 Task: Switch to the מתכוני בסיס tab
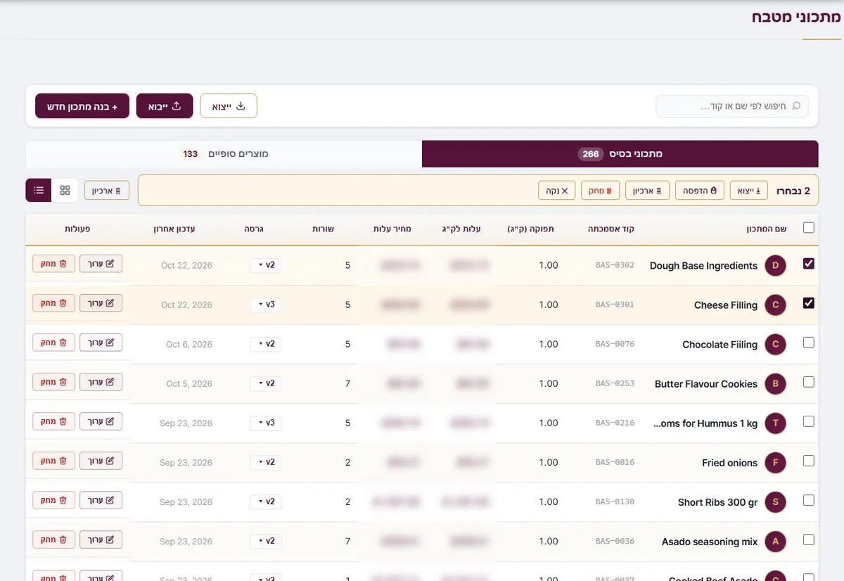pyautogui.click(x=620, y=154)
